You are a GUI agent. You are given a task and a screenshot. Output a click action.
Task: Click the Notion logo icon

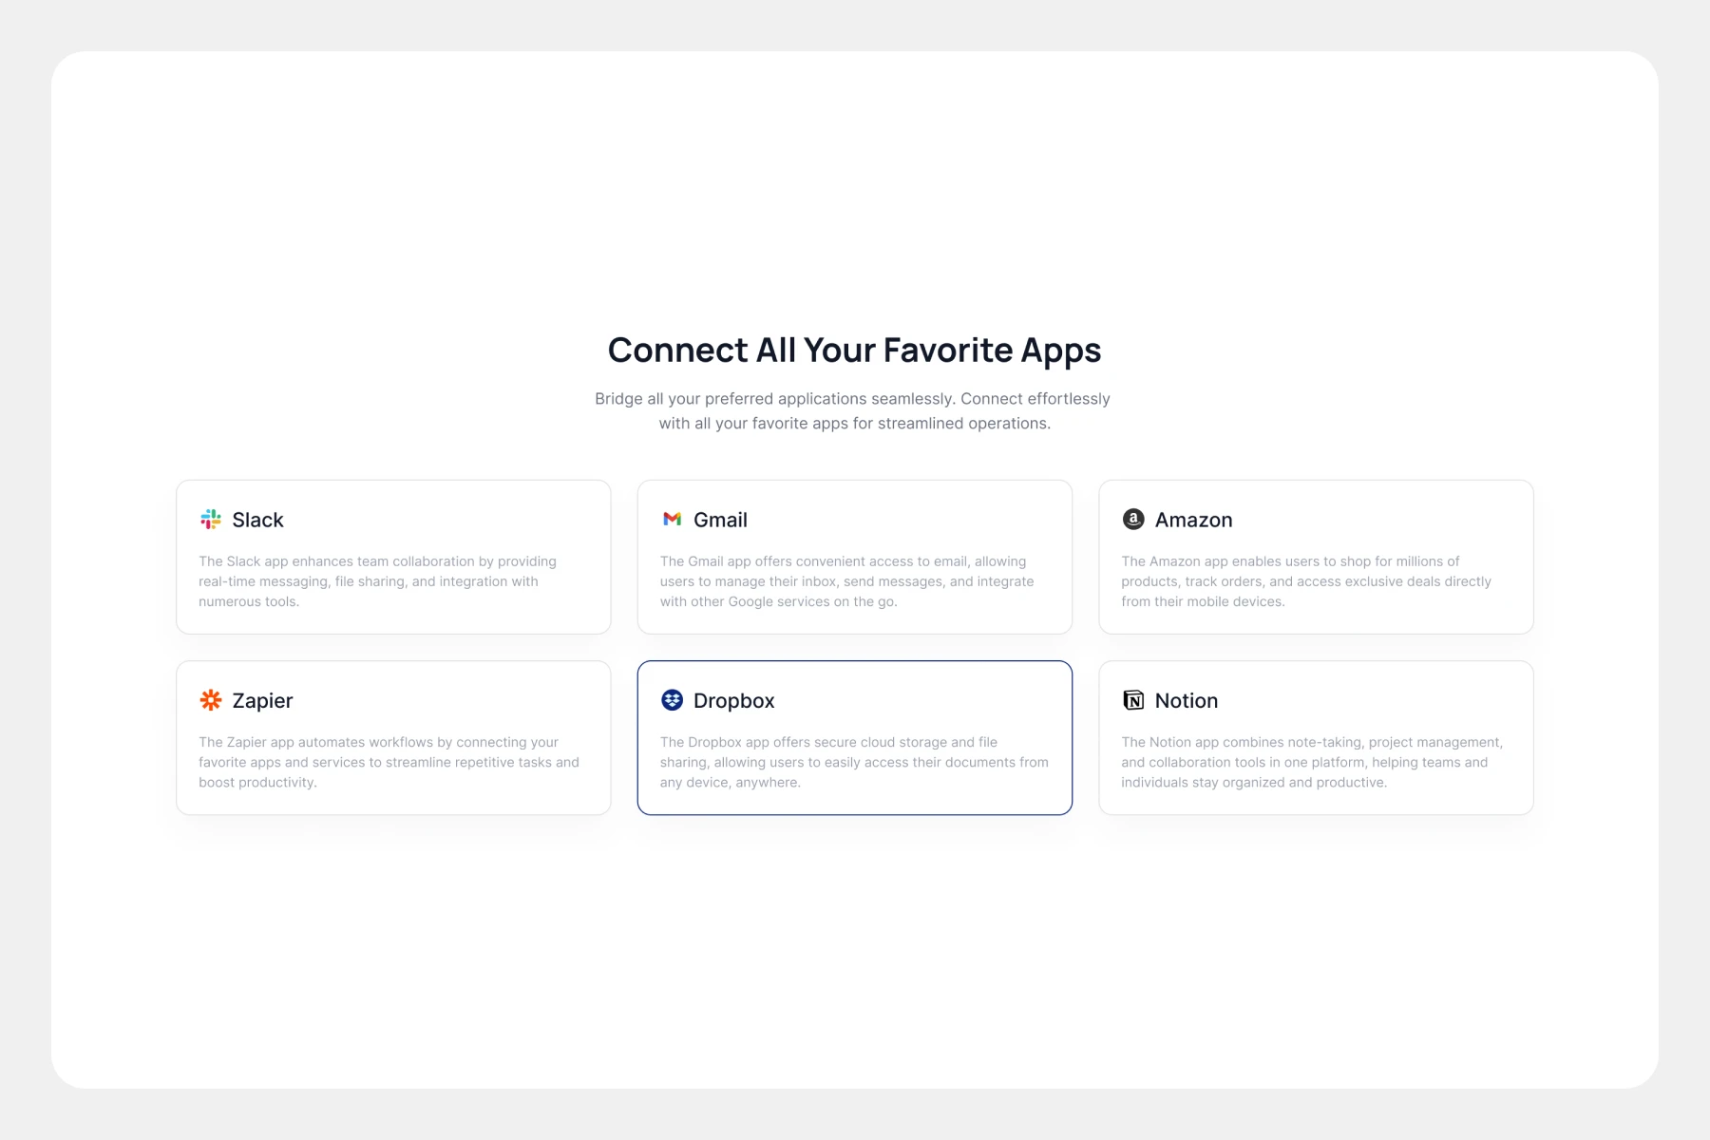point(1133,700)
